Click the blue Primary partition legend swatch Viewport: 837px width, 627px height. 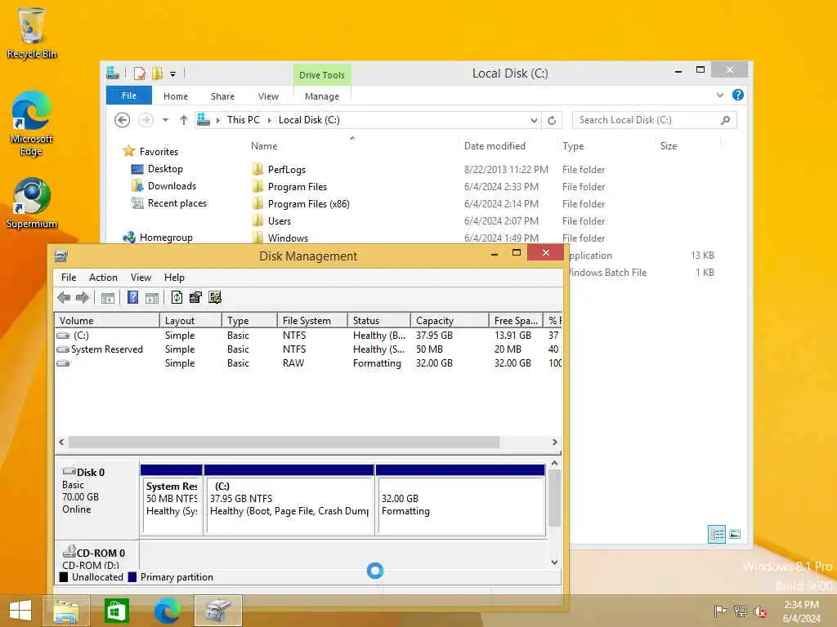point(132,577)
